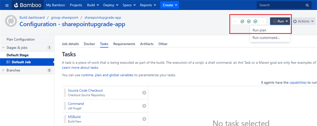Switch to the Docker tab
This screenshot has width=317, height=126.
[89, 44]
